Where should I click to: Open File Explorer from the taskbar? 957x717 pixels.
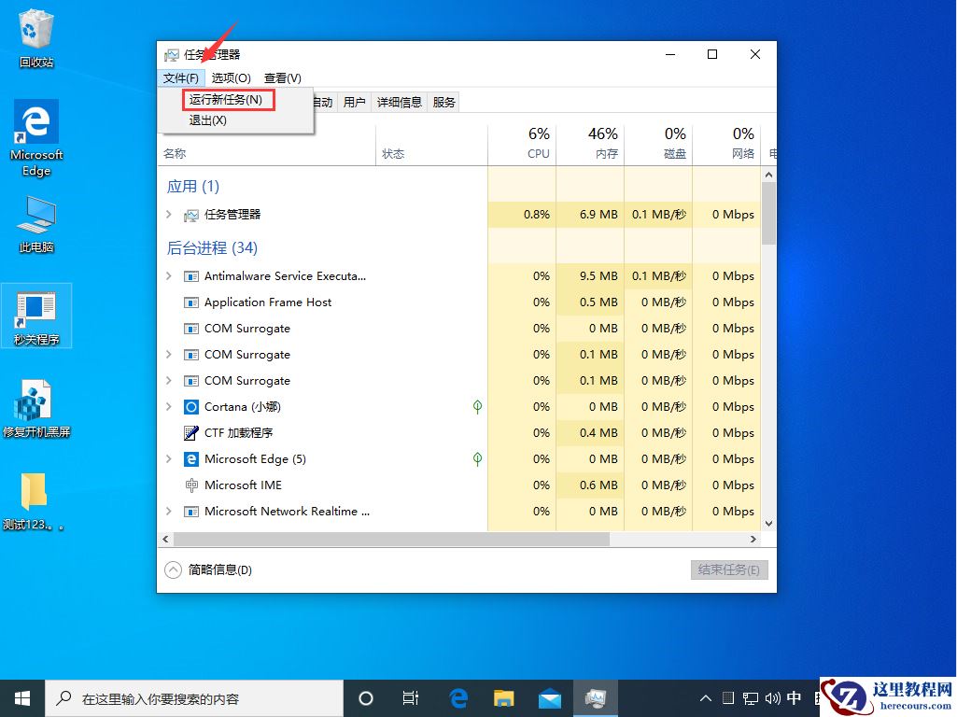point(503,697)
